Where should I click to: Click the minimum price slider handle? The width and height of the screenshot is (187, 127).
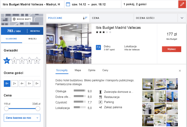6,109
